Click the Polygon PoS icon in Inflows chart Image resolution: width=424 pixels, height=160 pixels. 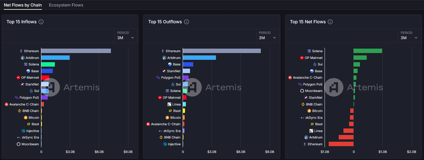pyautogui.click(x=17, y=98)
